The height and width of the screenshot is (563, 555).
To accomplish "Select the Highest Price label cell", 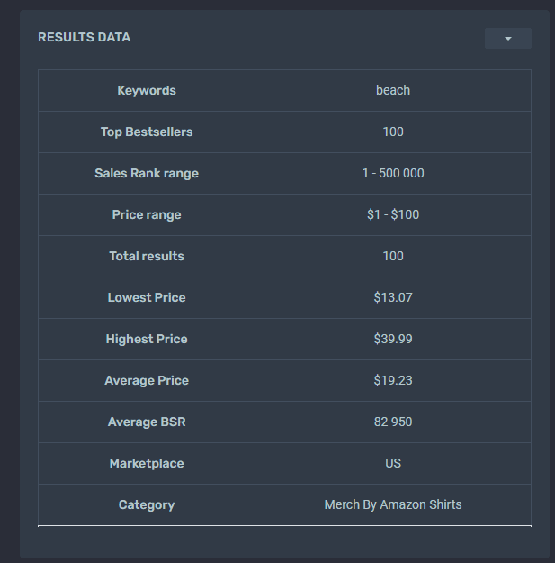I will coord(147,339).
